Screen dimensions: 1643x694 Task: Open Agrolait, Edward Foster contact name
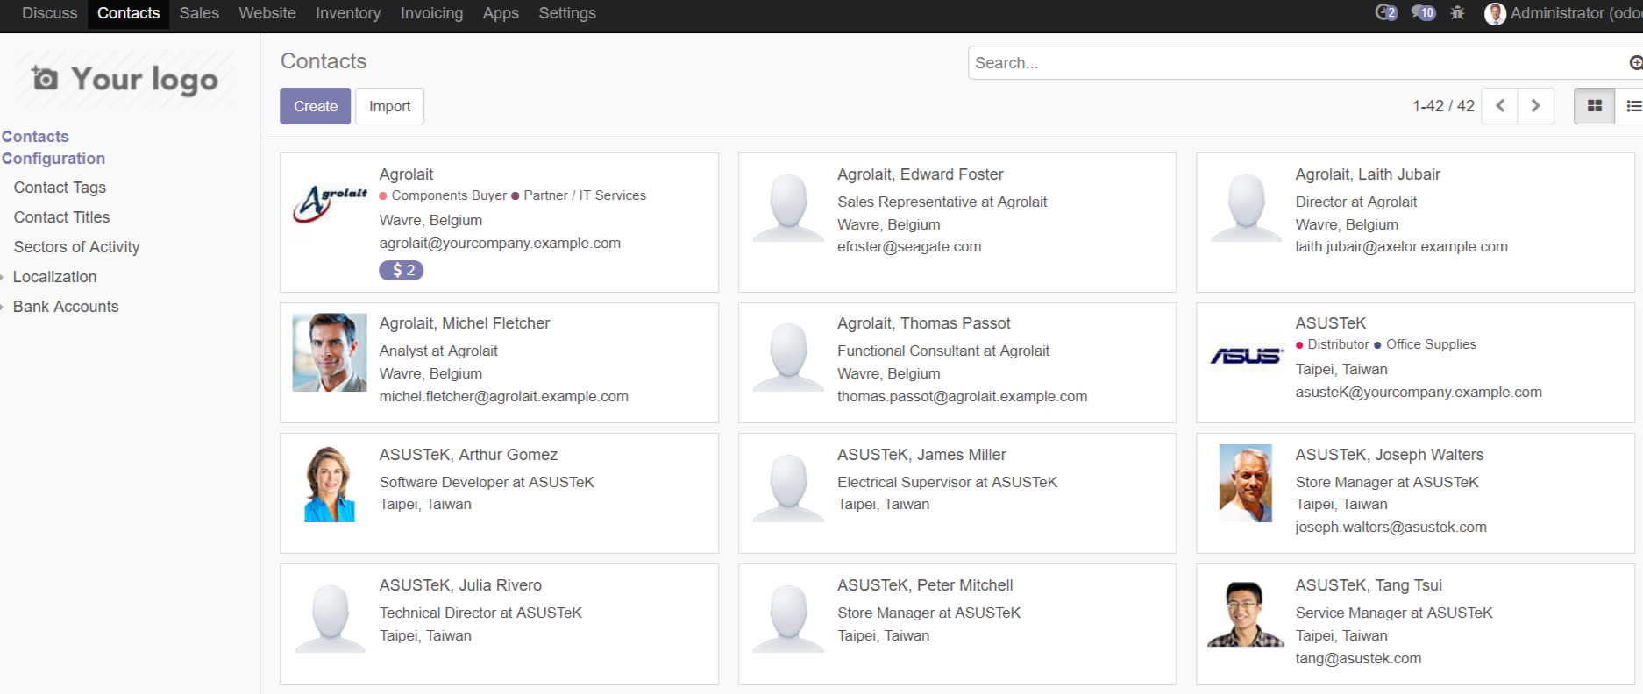point(920,174)
